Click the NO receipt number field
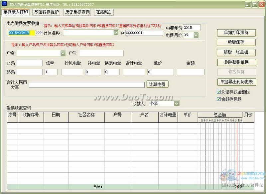The width and height of the screenshot is (266, 194). pyautogui.click(x=144, y=33)
